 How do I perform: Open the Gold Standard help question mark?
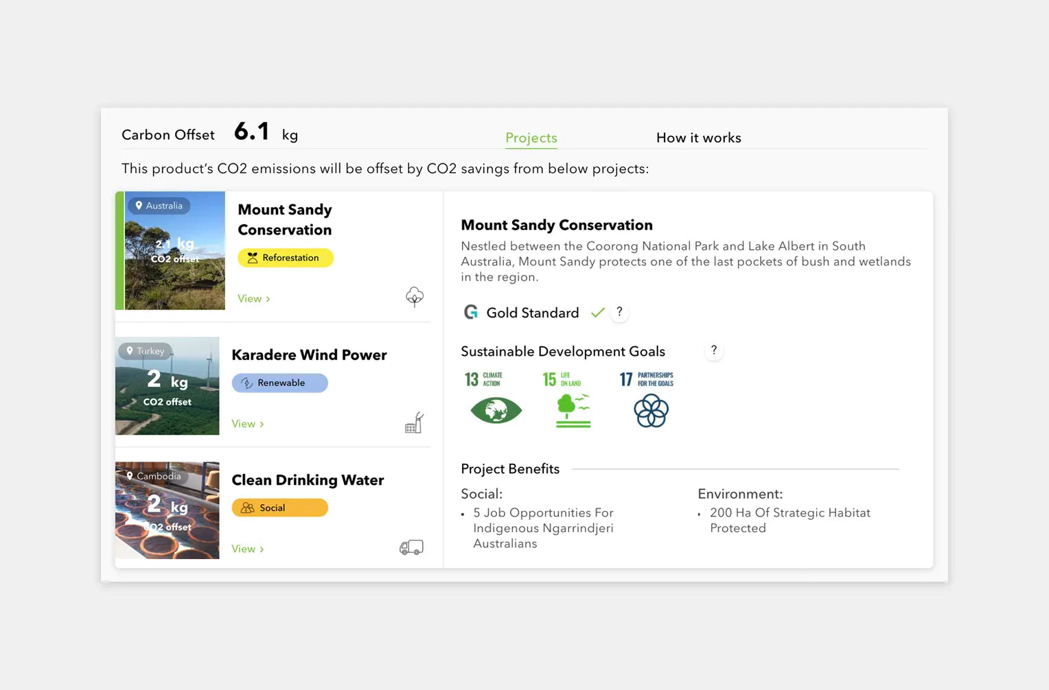[x=619, y=312]
